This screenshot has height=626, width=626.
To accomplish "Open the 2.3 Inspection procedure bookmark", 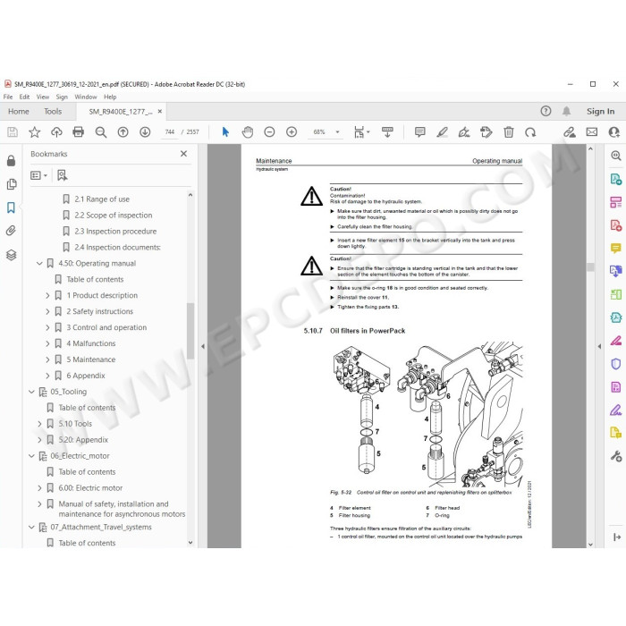I will click(x=115, y=231).
